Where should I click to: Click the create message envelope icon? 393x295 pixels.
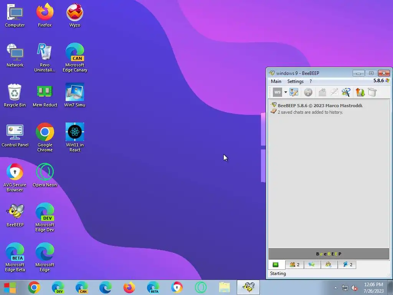pyautogui.click(x=322, y=92)
